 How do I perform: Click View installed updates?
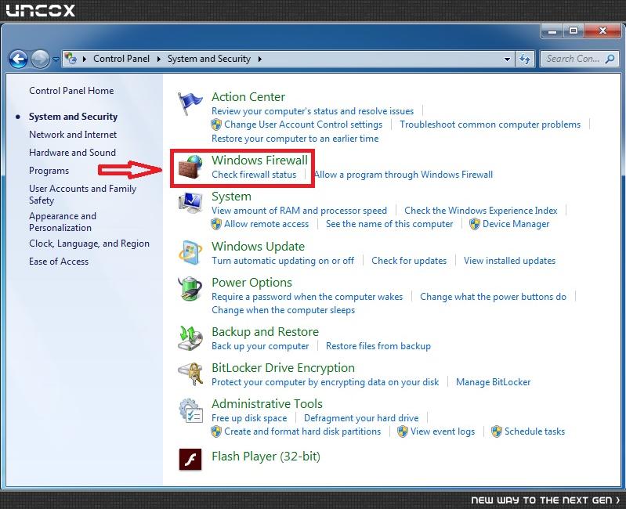[509, 261]
